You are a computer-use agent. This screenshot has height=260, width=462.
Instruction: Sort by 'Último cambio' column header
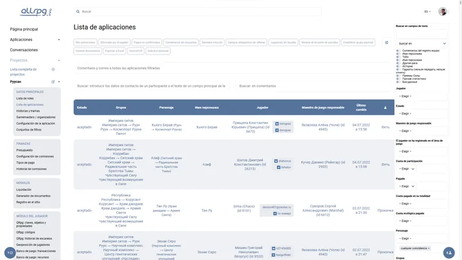pyautogui.click(x=361, y=107)
